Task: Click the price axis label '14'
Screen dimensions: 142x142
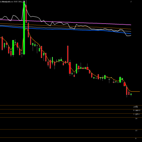Action: coord(136,118)
